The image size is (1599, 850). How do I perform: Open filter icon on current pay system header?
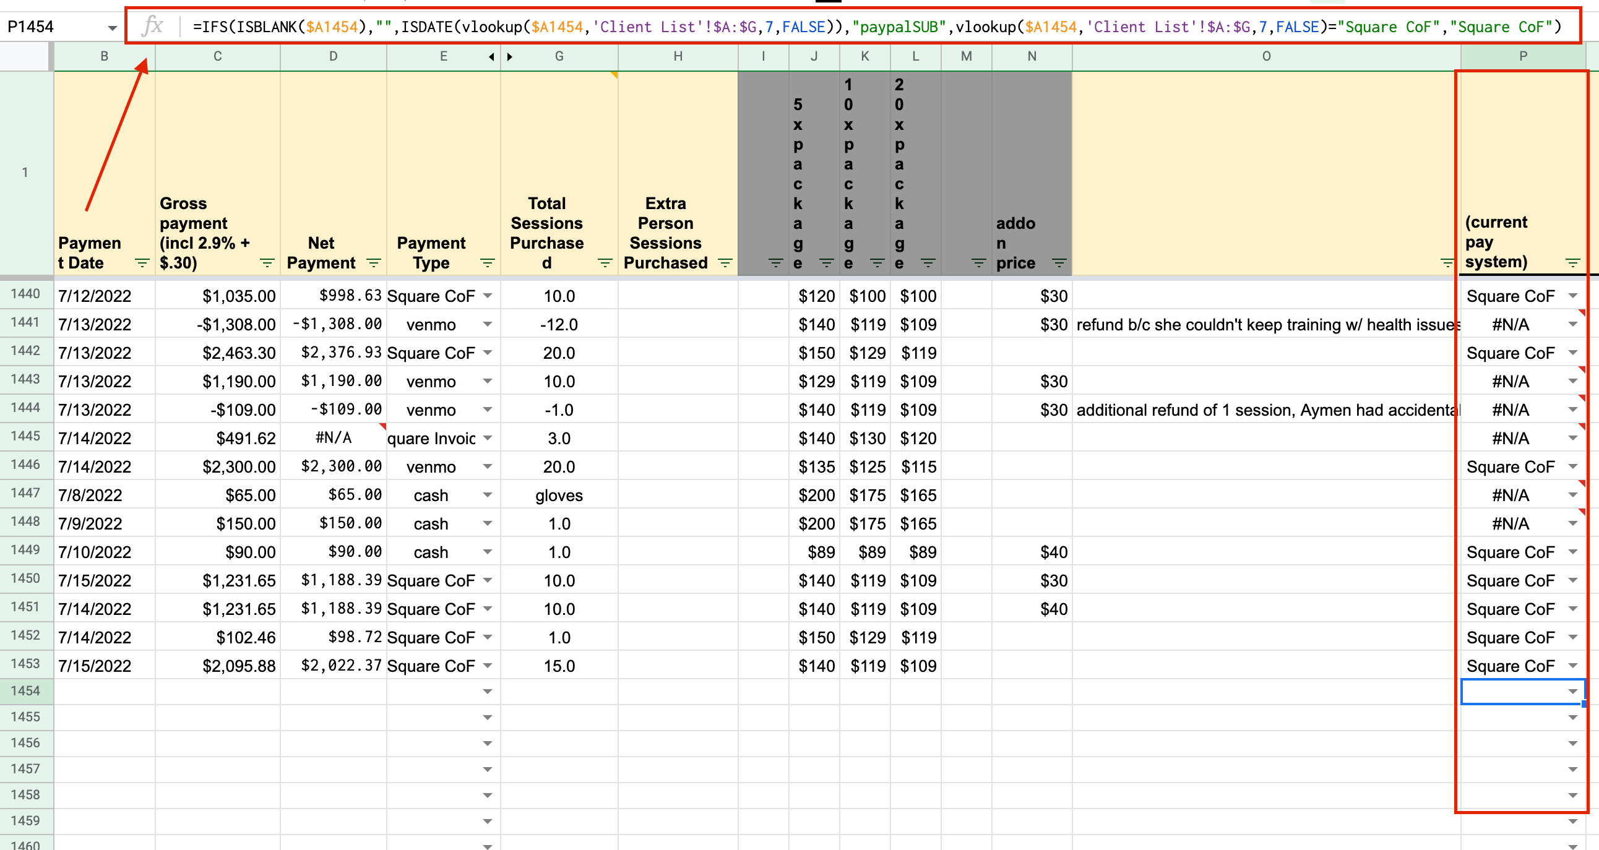tap(1572, 263)
